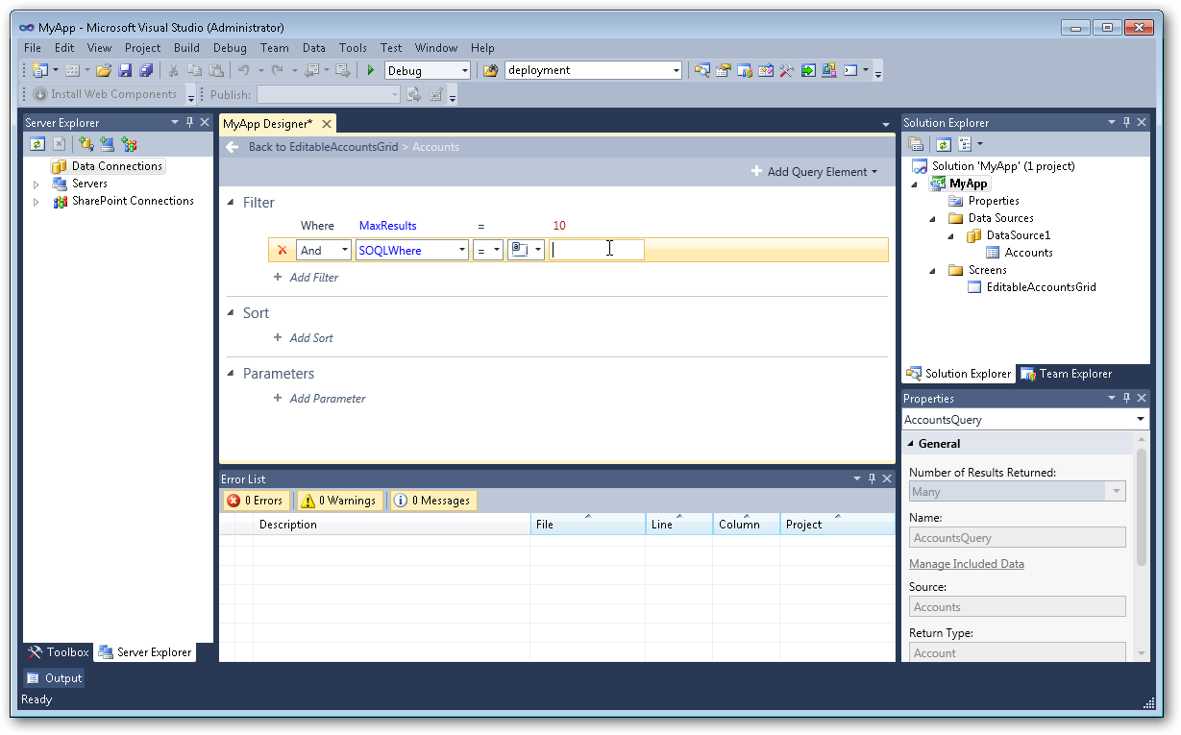This screenshot has width=1181, height=735.
Task: Pin the Solution Explorer panel
Action: tap(1126, 122)
